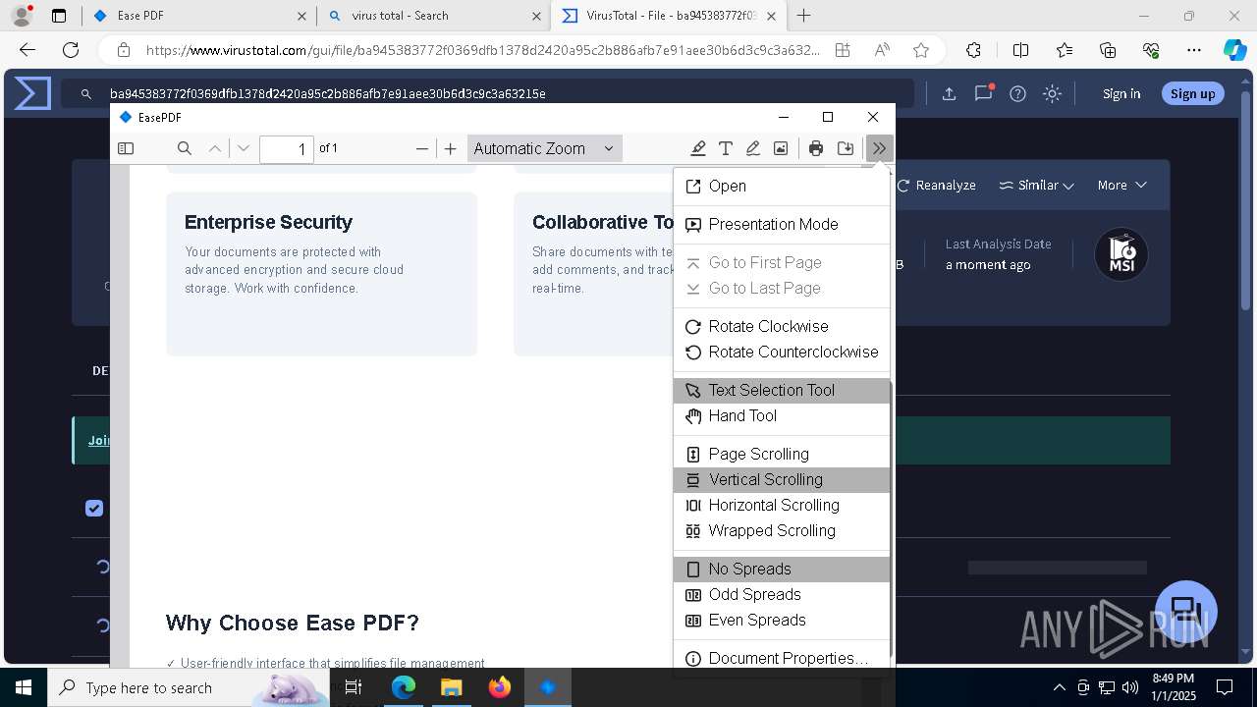Open Firefox from the taskbar
This screenshot has height=707, width=1257.
(x=500, y=687)
